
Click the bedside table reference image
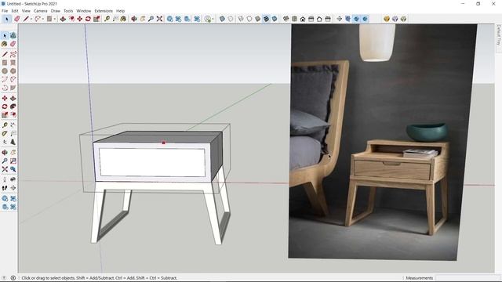tap(383, 143)
